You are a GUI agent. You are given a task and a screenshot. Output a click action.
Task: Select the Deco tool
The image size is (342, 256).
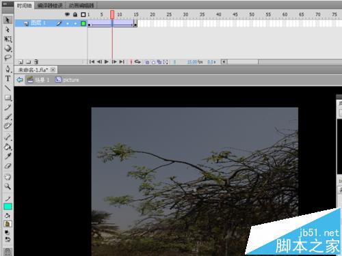pos(8,126)
